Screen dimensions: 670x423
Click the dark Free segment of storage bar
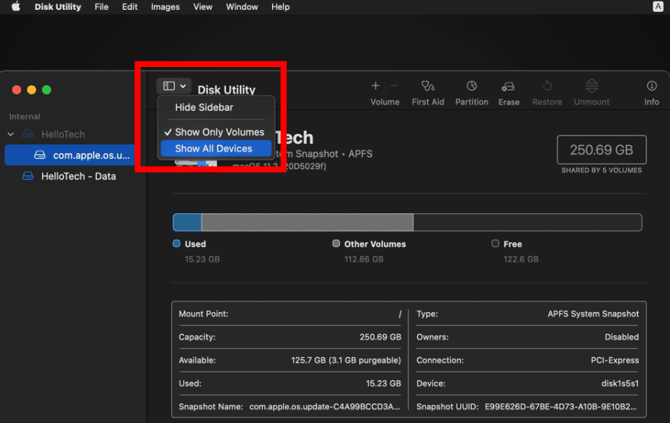(x=527, y=222)
